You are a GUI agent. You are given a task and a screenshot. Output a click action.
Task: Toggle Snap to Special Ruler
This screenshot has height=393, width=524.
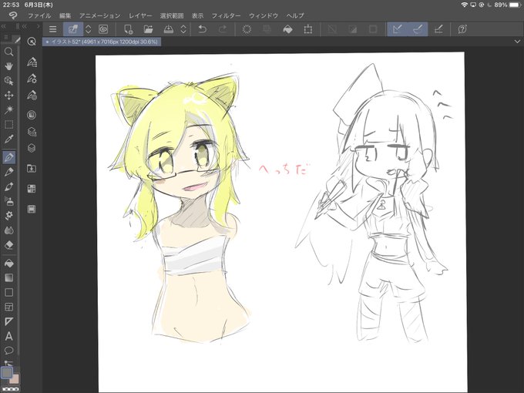[x=418, y=29]
